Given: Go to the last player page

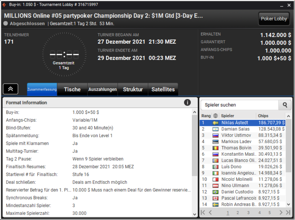Looking at the screenshot, I should point(288,213).
